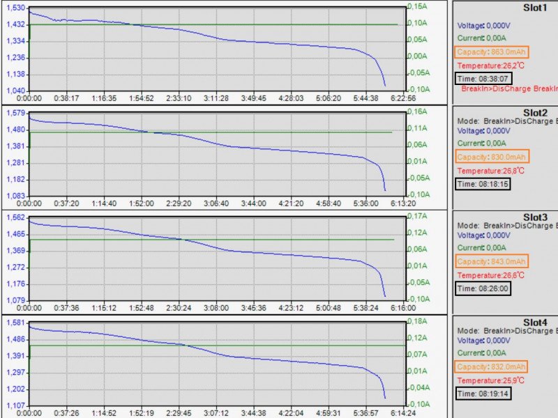Click the Slot1 panel title
Screen dimensions: 558x418
[x=536, y=8]
